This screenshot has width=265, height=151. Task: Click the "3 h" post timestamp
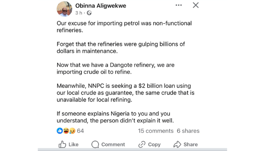tap(79, 13)
